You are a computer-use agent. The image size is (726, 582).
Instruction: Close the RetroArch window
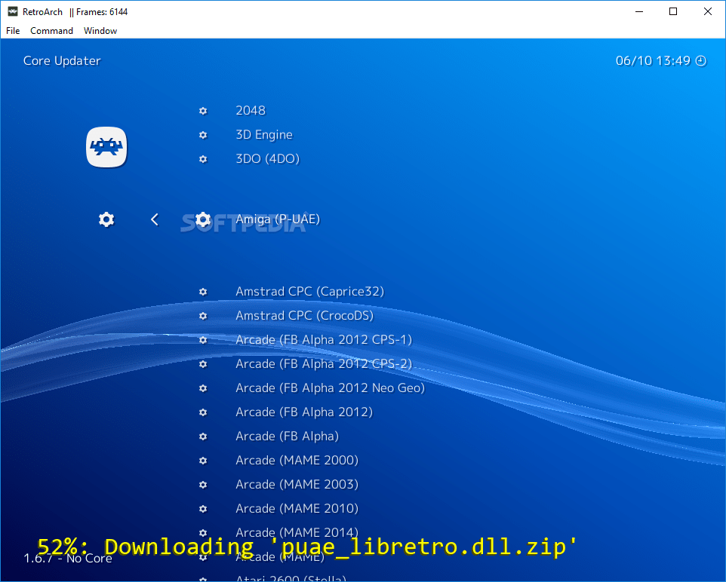click(707, 11)
